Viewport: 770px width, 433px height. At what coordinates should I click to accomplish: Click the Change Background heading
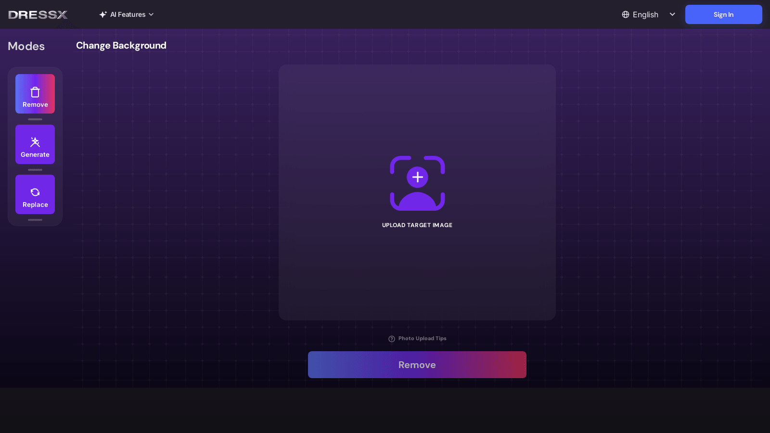[x=121, y=46]
